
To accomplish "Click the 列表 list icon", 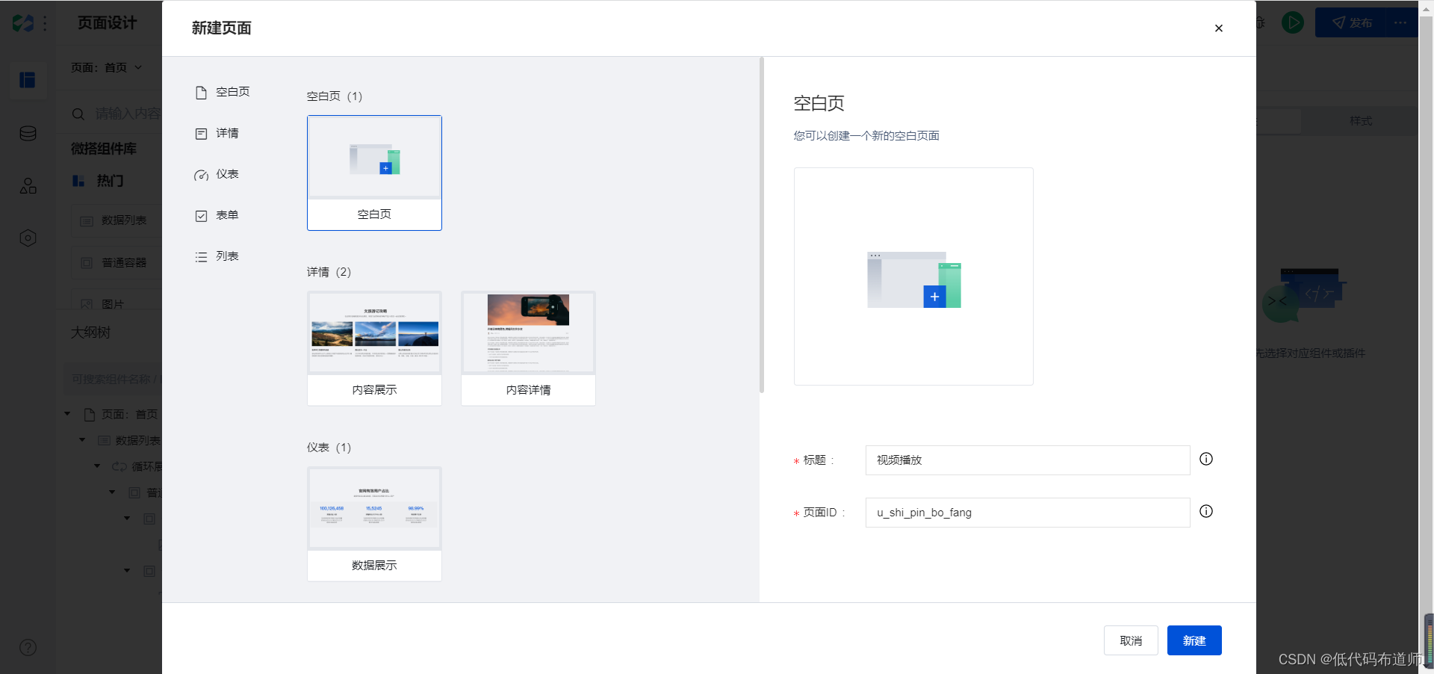I will (x=201, y=257).
